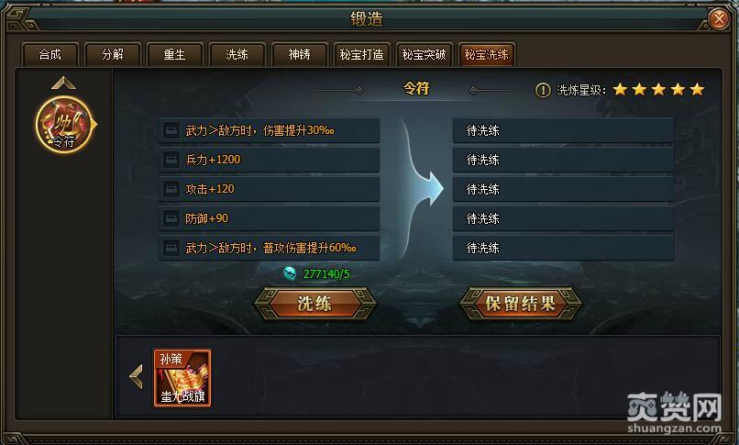The height and width of the screenshot is (445, 739).
Task: Expand treasure list with up arrow
Action: [63, 83]
